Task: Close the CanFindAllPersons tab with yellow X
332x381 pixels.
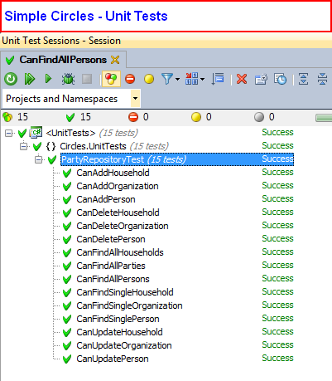Action: 115,60
